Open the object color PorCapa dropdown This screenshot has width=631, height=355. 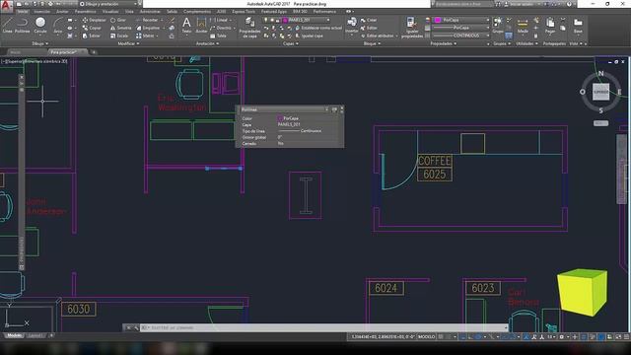(x=461, y=20)
